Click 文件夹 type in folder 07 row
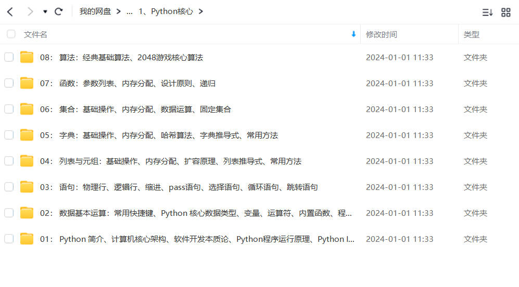The image size is (519, 287). (x=475, y=84)
